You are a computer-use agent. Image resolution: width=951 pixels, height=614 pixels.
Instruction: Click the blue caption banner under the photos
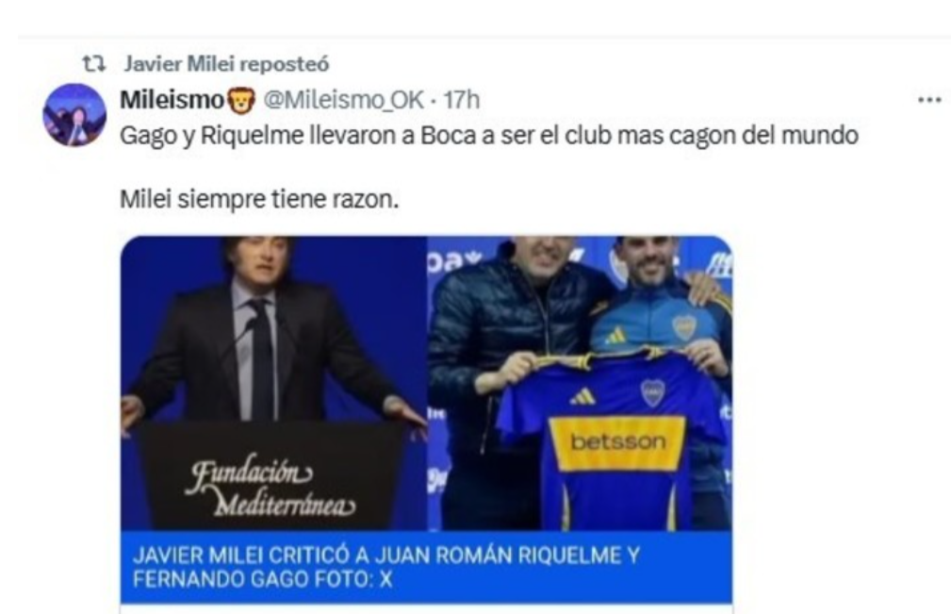pyautogui.click(x=426, y=567)
